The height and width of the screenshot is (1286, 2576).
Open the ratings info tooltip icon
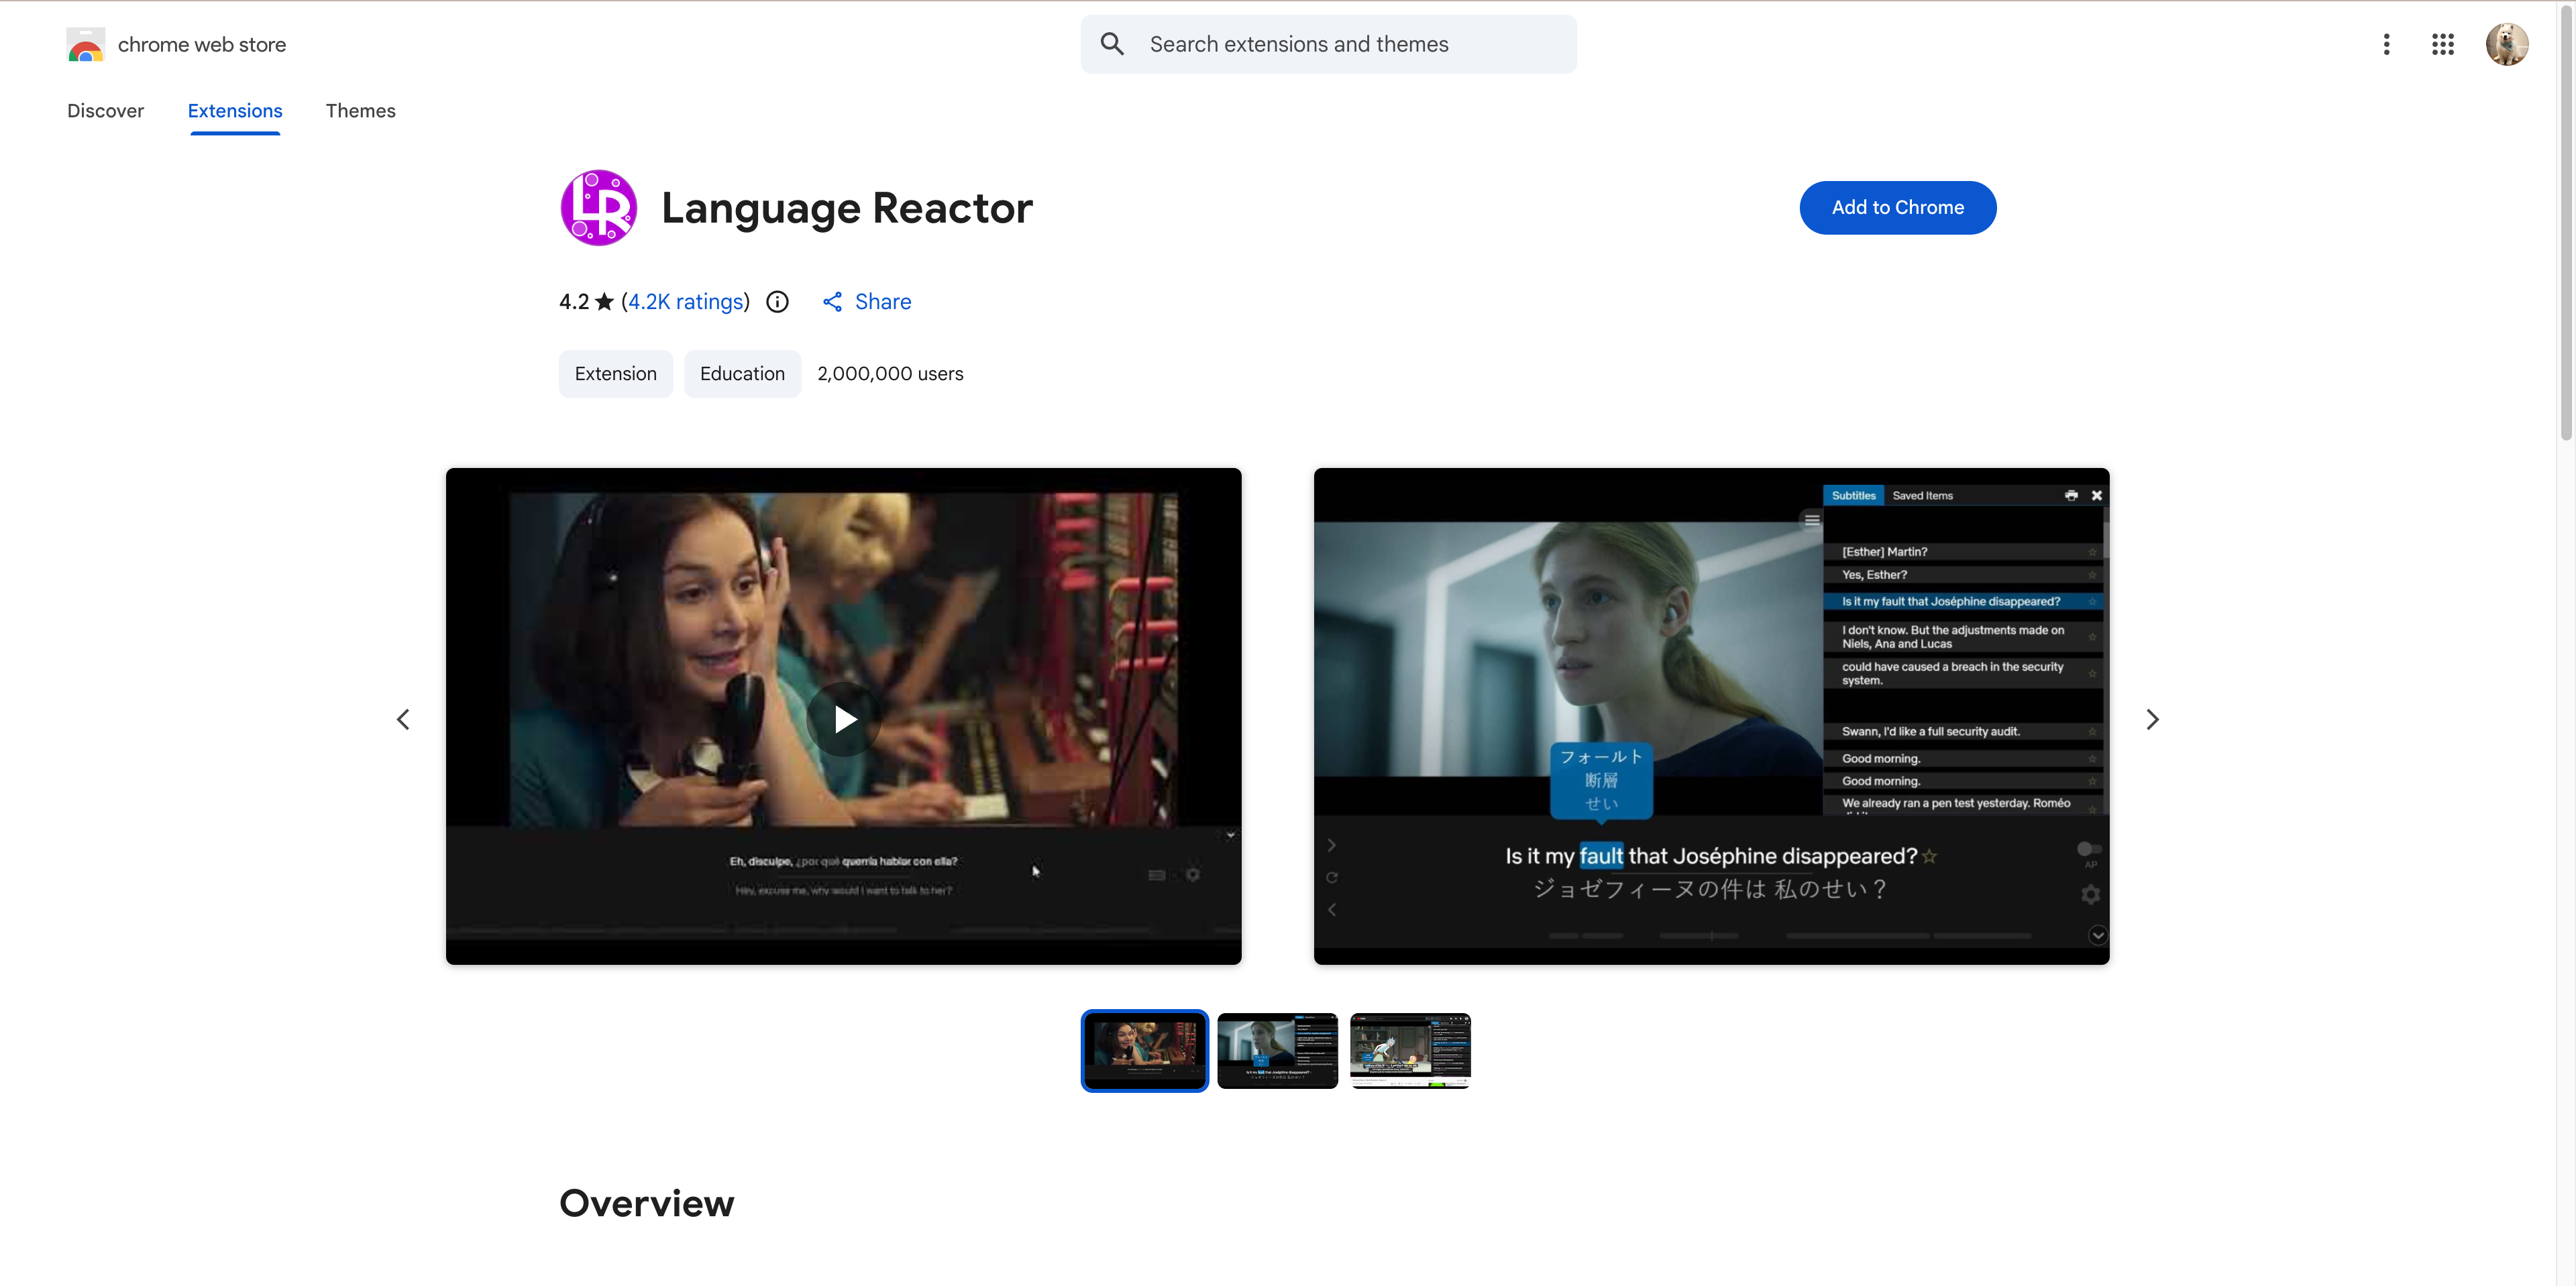[x=777, y=301]
